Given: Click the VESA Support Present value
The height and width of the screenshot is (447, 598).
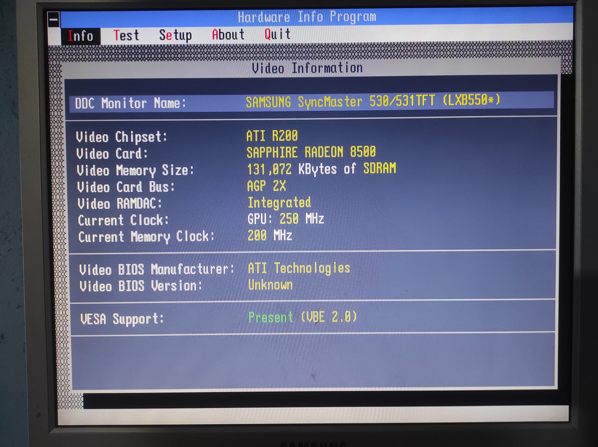Looking at the screenshot, I should point(302,318).
